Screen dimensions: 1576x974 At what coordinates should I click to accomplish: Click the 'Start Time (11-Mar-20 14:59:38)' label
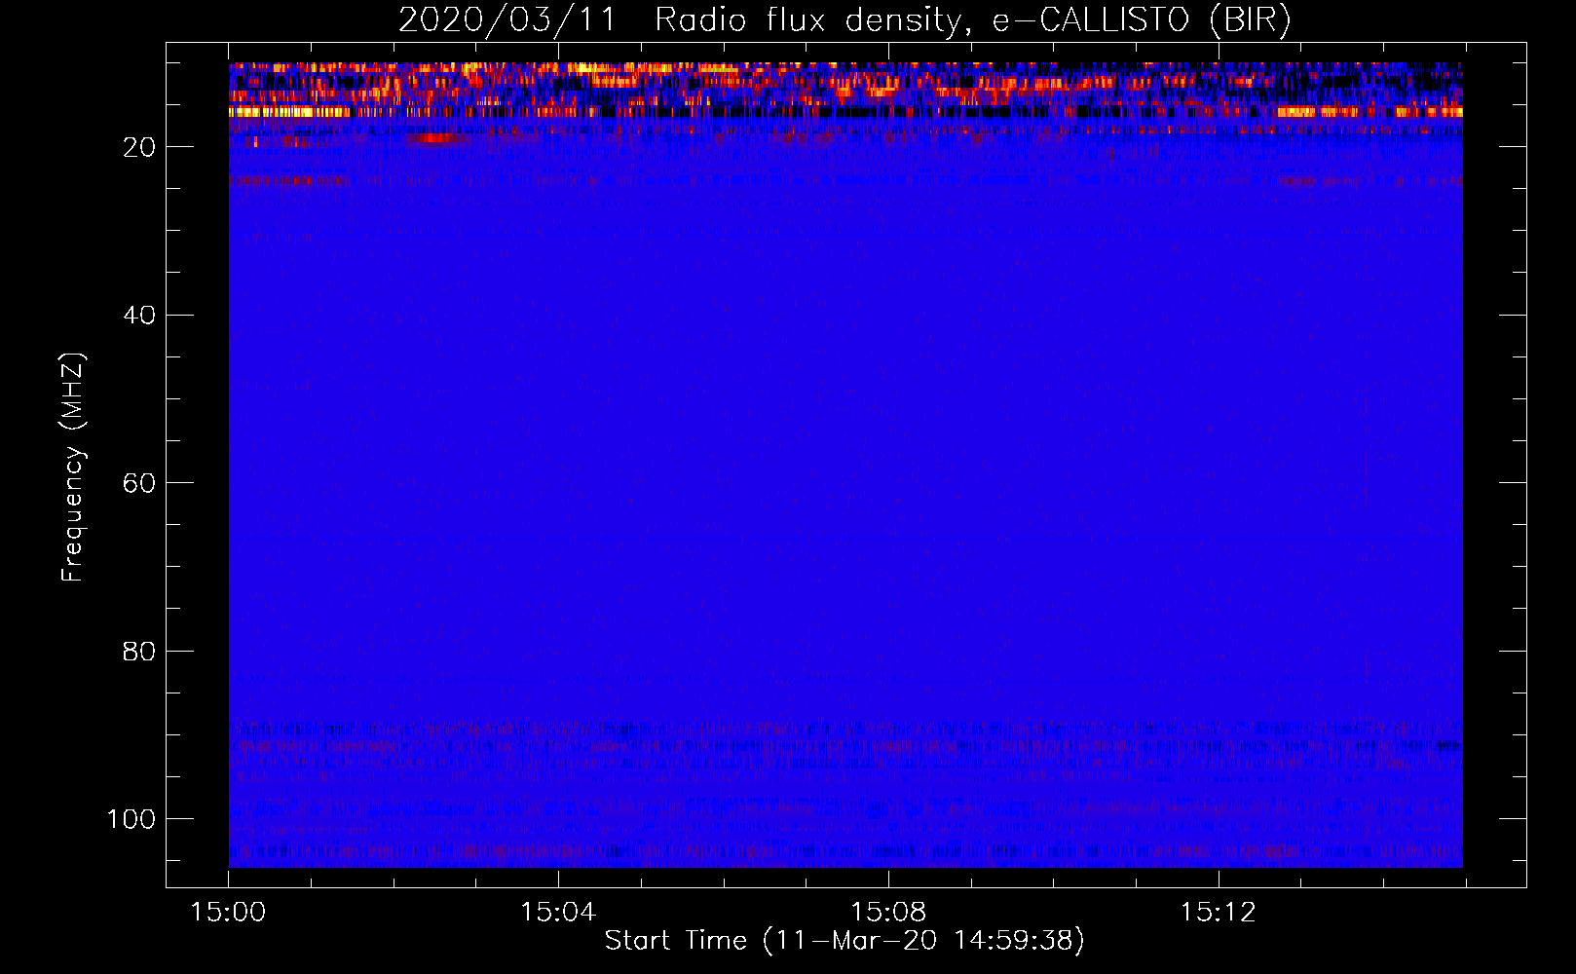click(x=844, y=941)
